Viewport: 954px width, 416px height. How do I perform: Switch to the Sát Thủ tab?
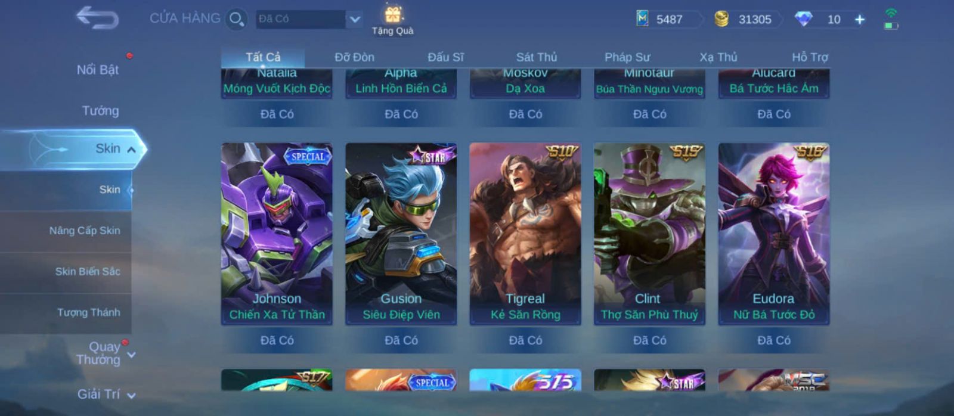[x=536, y=57]
